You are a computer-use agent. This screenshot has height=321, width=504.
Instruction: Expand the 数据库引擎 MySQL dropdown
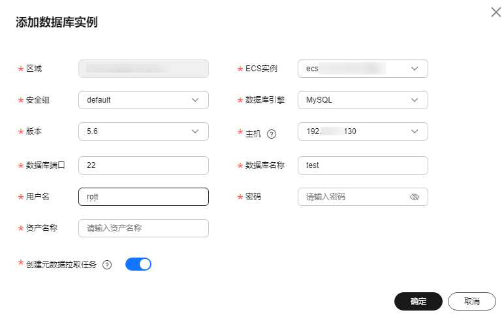click(362, 100)
